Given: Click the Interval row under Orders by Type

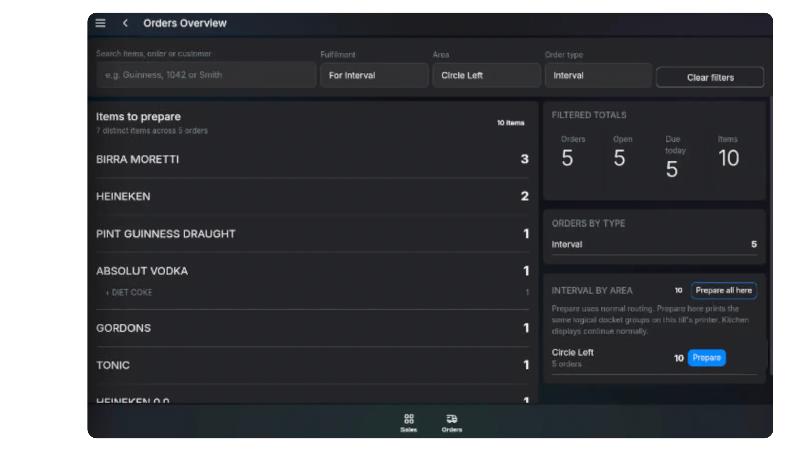Looking at the screenshot, I should point(654,244).
